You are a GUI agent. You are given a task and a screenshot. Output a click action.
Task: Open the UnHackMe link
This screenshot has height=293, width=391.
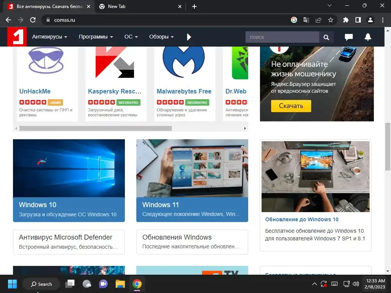(35, 92)
